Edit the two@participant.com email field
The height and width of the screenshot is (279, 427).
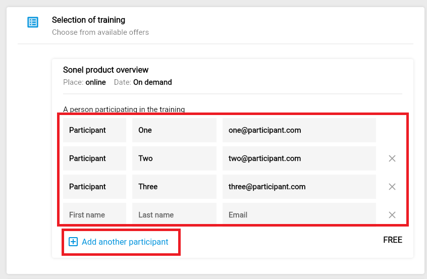[299, 158]
